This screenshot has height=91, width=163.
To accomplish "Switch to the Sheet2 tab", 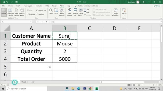I will coord(24,82).
